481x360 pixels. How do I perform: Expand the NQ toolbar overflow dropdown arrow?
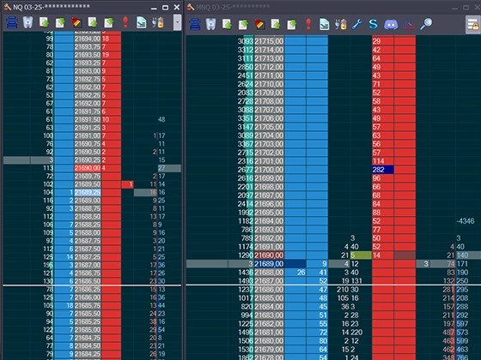tap(177, 22)
